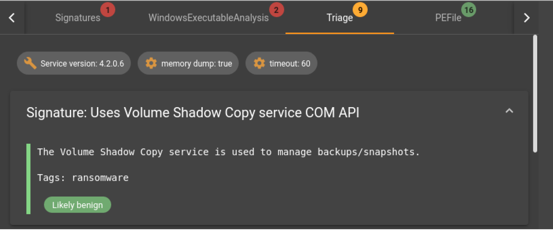Click the red 2 badge on WindowsExecutableAnalysis

tap(276, 10)
